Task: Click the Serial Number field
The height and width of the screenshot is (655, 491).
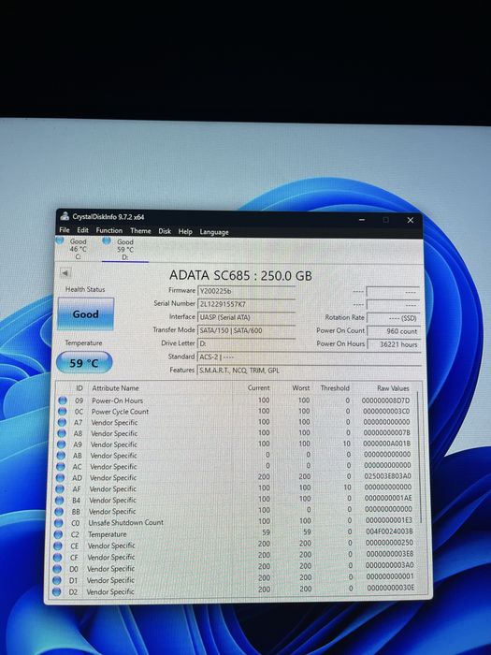Action: click(246, 304)
